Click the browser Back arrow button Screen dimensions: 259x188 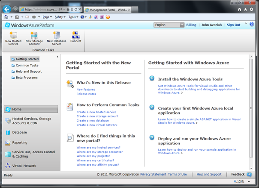[6, 9]
